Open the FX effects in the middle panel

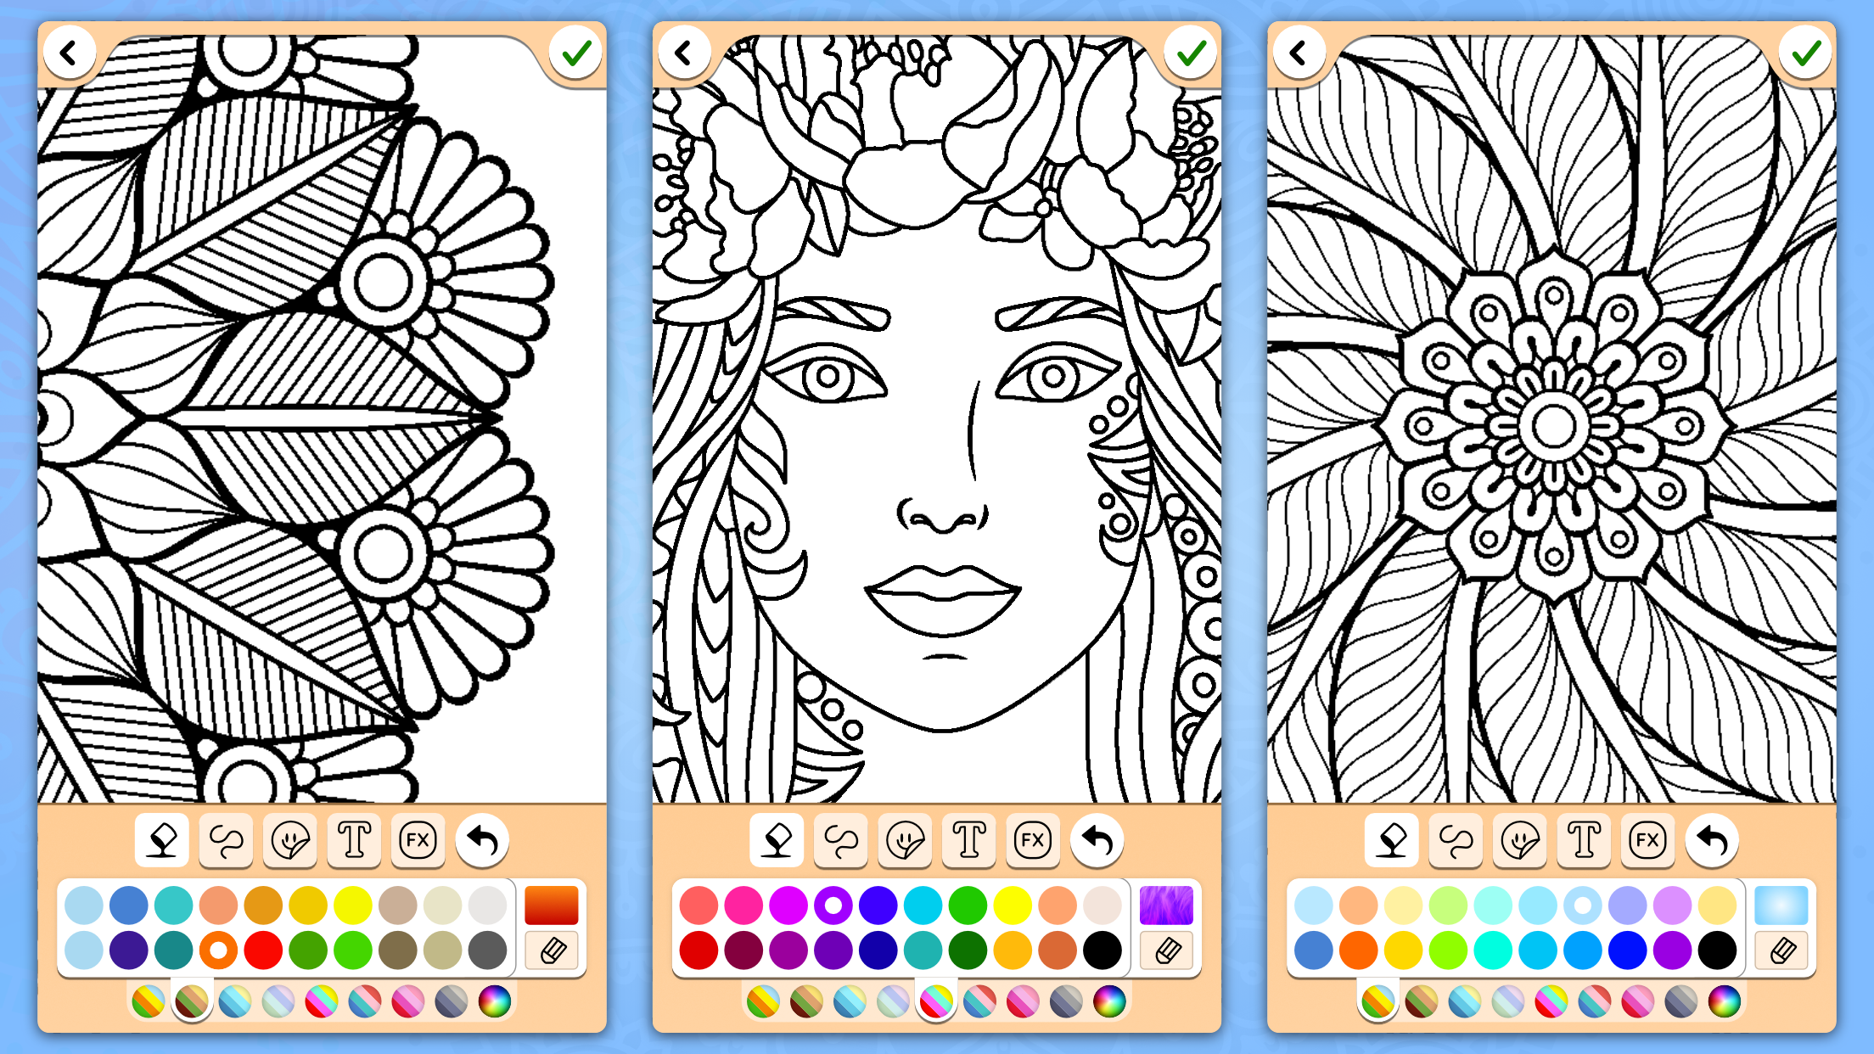pos(1033,841)
